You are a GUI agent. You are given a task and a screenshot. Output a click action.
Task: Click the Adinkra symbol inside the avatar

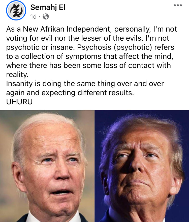click(x=16, y=10)
